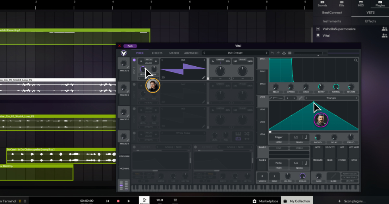Viewport: 389px width, 204px height.
Task: Select previous OSC 1 wavetable arrow
Action: click(x=162, y=60)
